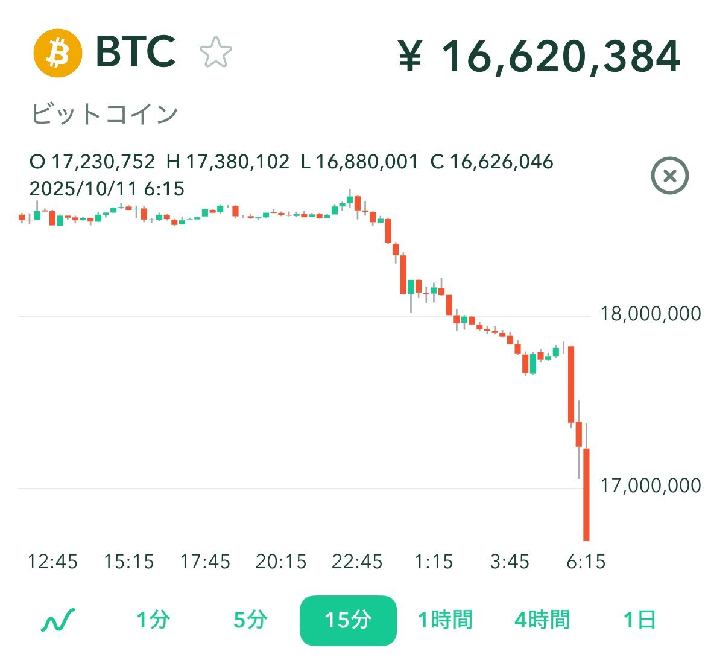Viewport: 711px width, 660px height.
Task: Switch to the line chart view icon
Action: click(x=58, y=620)
